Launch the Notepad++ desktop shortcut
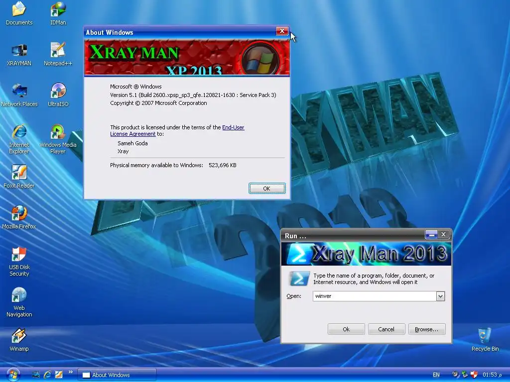Image resolution: width=510 pixels, height=382 pixels. (x=58, y=54)
